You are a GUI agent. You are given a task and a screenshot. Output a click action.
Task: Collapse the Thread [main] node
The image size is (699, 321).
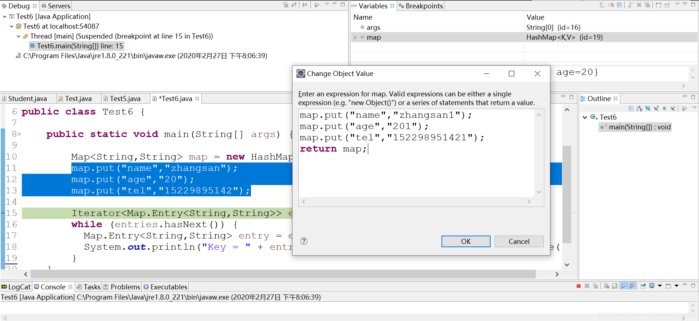pos(18,36)
